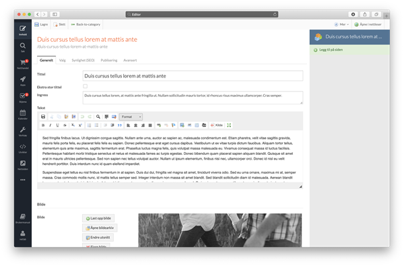Expand the Mer dropdown menu
This screenshot has height=266, width=404.
click(341, 24)
